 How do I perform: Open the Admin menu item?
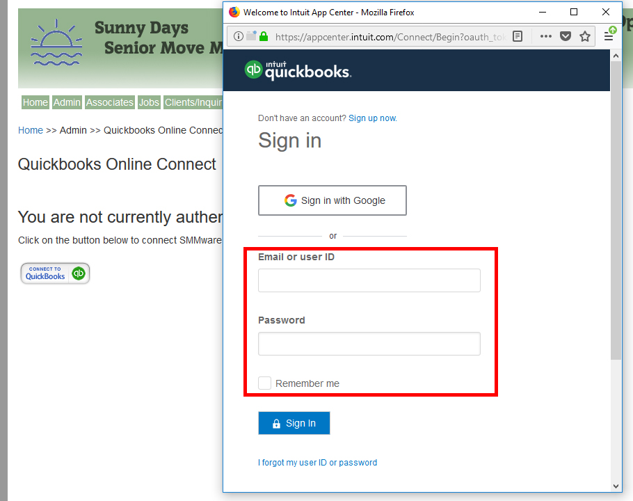(67, 102)
